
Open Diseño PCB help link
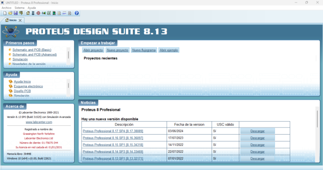pyautogui.click(x=22, y=91)
